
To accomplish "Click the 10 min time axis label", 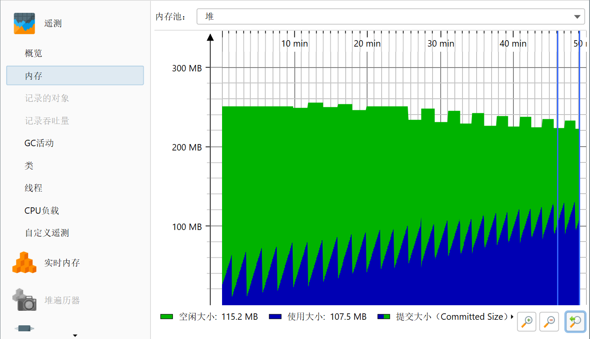I will pos(294,43).
